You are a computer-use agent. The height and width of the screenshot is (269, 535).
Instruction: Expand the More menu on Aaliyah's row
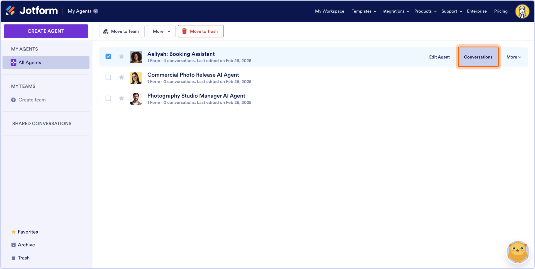(514, 57)
